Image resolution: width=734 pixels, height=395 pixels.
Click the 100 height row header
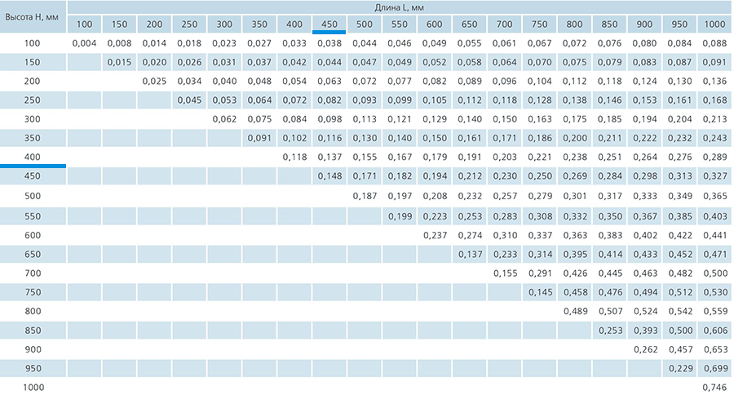click(33, 43)
